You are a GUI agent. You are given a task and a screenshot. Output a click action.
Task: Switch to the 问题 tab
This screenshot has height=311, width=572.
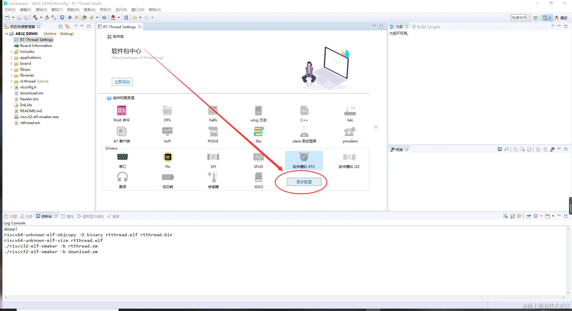tap(11, 216)
